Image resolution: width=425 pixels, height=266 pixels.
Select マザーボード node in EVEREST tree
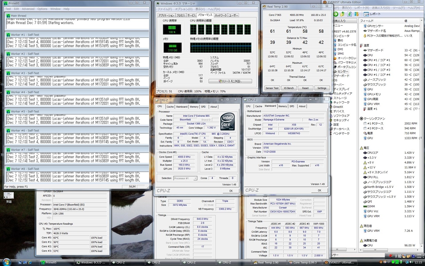pyautogui.click(x=341, y=76)
